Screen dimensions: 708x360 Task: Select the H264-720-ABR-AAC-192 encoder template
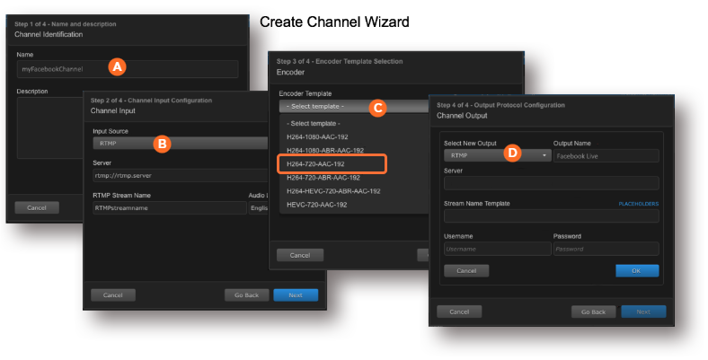pyautogui.click(x=325, y=178)
